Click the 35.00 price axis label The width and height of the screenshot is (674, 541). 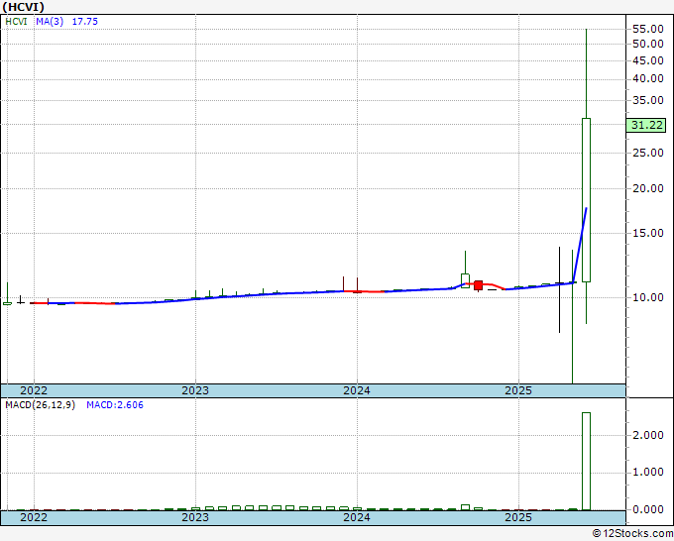point(648,100)
